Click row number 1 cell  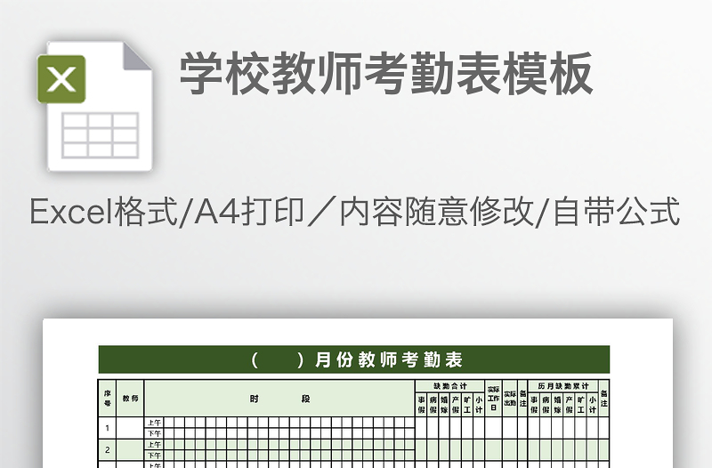pyautogui.click(x=107, y=428)
